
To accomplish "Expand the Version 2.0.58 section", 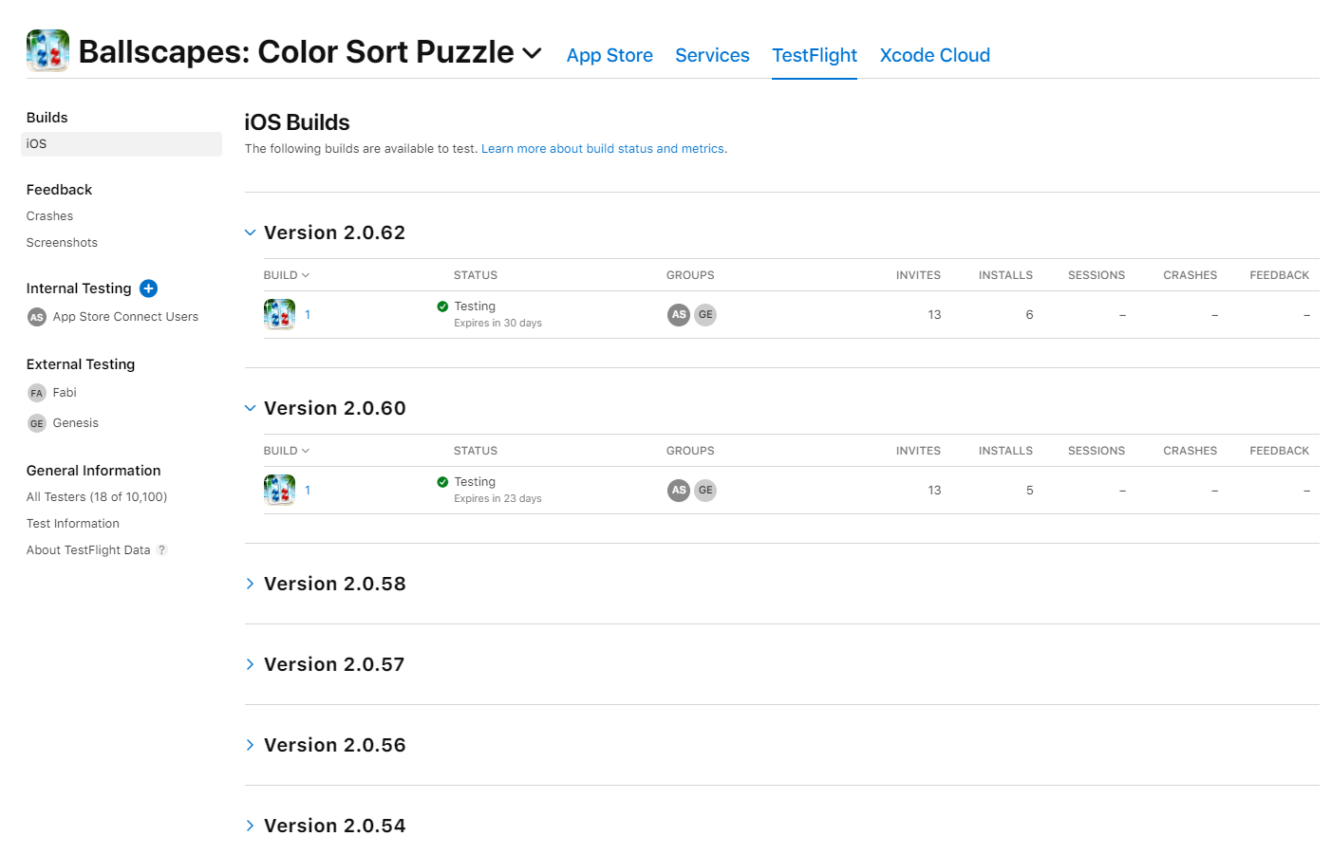I will 250,583.
